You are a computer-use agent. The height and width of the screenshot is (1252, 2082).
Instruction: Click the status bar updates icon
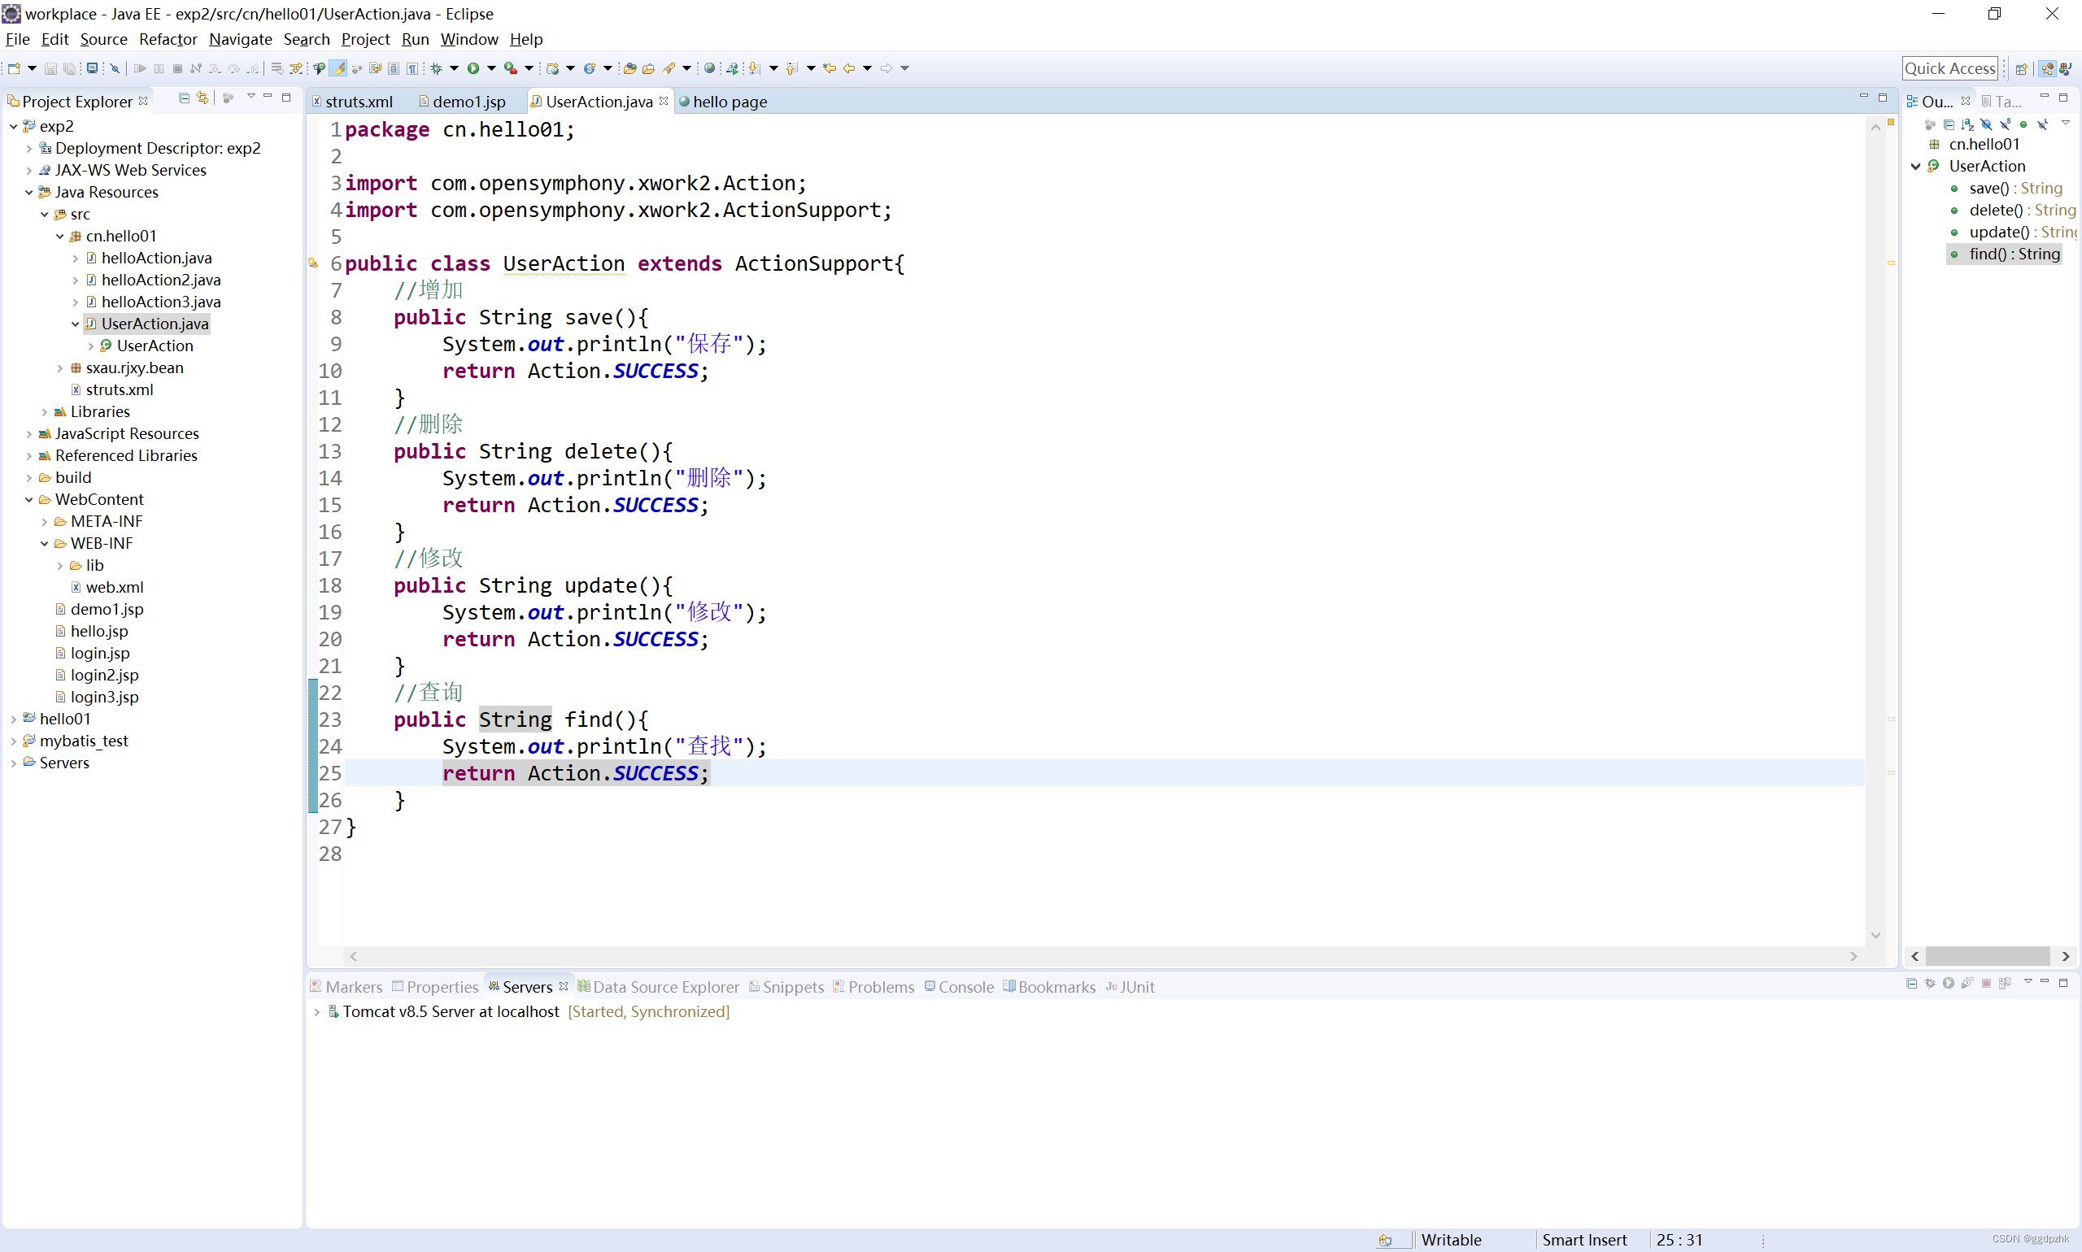[x=1385, y=1239]
